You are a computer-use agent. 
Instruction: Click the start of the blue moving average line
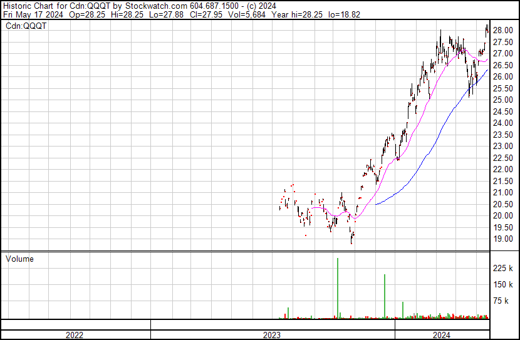coord(376,203)
